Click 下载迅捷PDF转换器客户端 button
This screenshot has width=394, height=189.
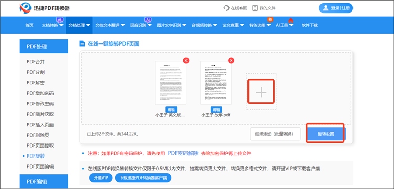pyautogui.click(x=143, y=177)
